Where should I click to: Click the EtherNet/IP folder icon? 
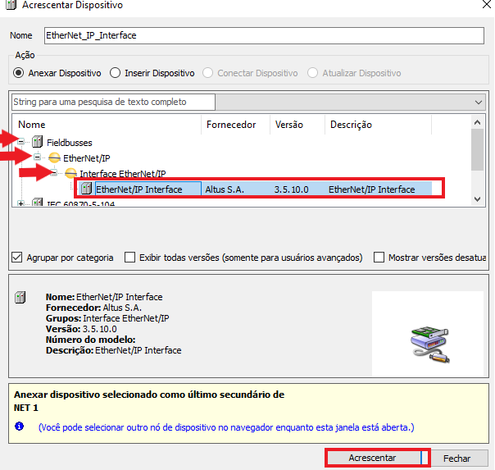54,157
